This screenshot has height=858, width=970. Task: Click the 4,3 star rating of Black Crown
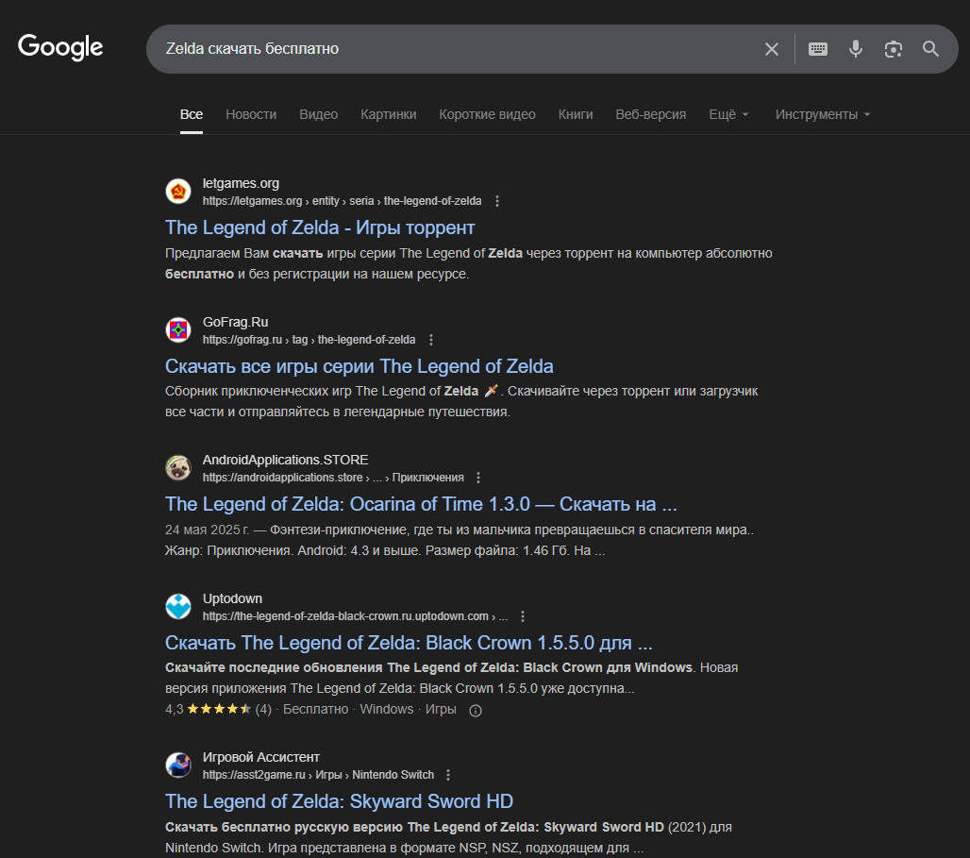pyautogui.click(x=218, y=710)
